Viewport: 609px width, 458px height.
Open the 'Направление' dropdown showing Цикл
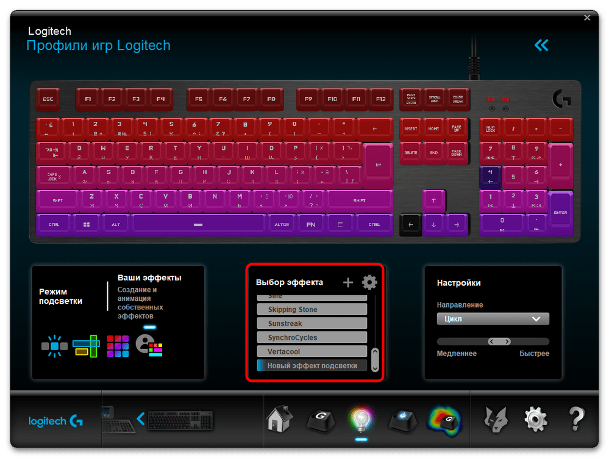click(493, 319)
